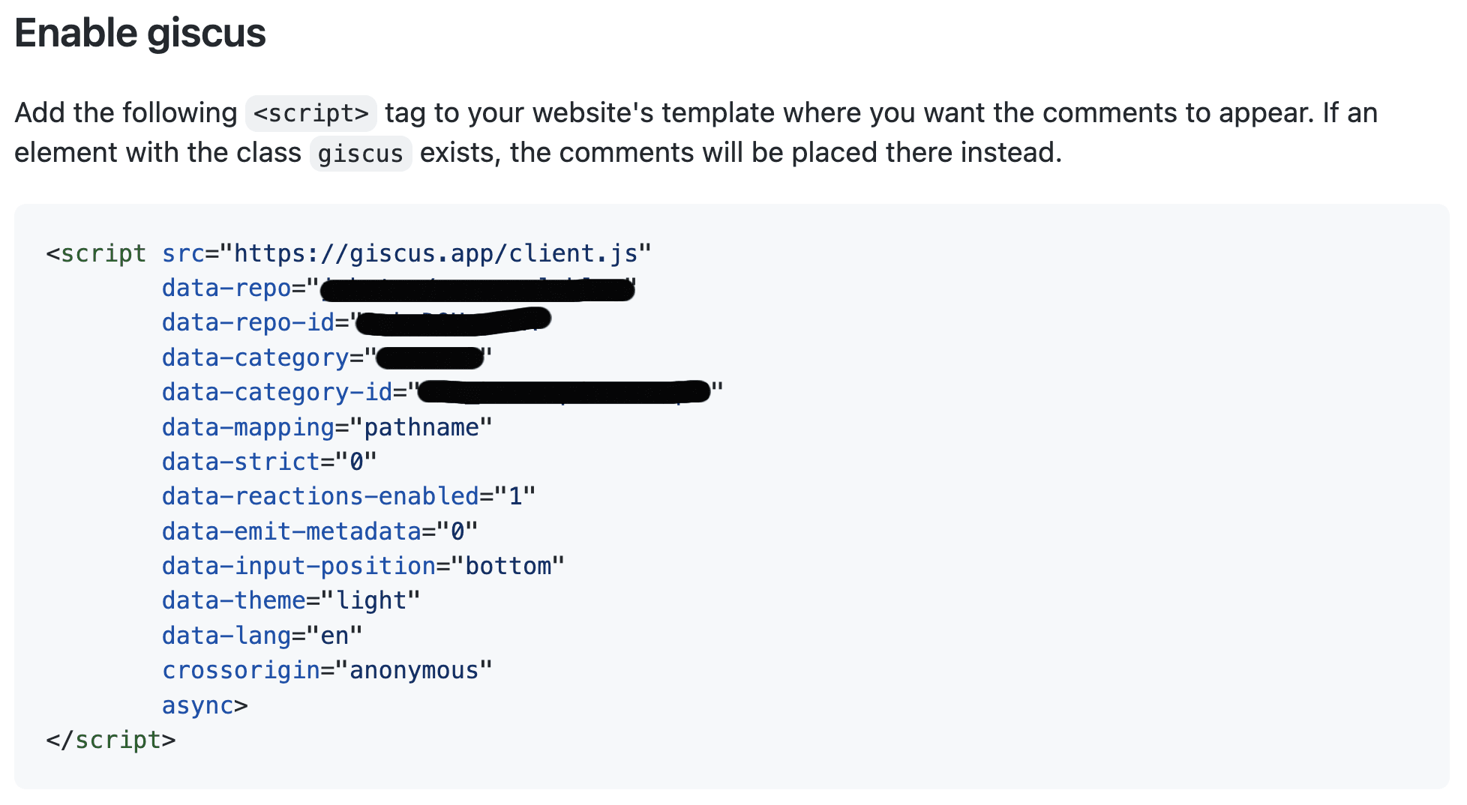Image resolution: width=1467 pixels, height=805 pixels.
Task: Click the async keyword in code
Action: click(198, 705)
